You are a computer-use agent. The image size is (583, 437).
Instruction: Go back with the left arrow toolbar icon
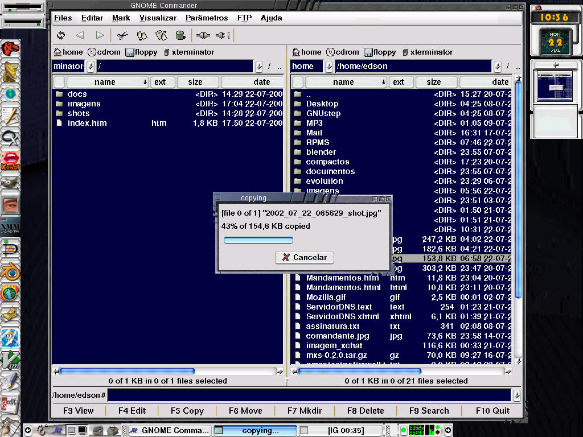pos(80,35)
